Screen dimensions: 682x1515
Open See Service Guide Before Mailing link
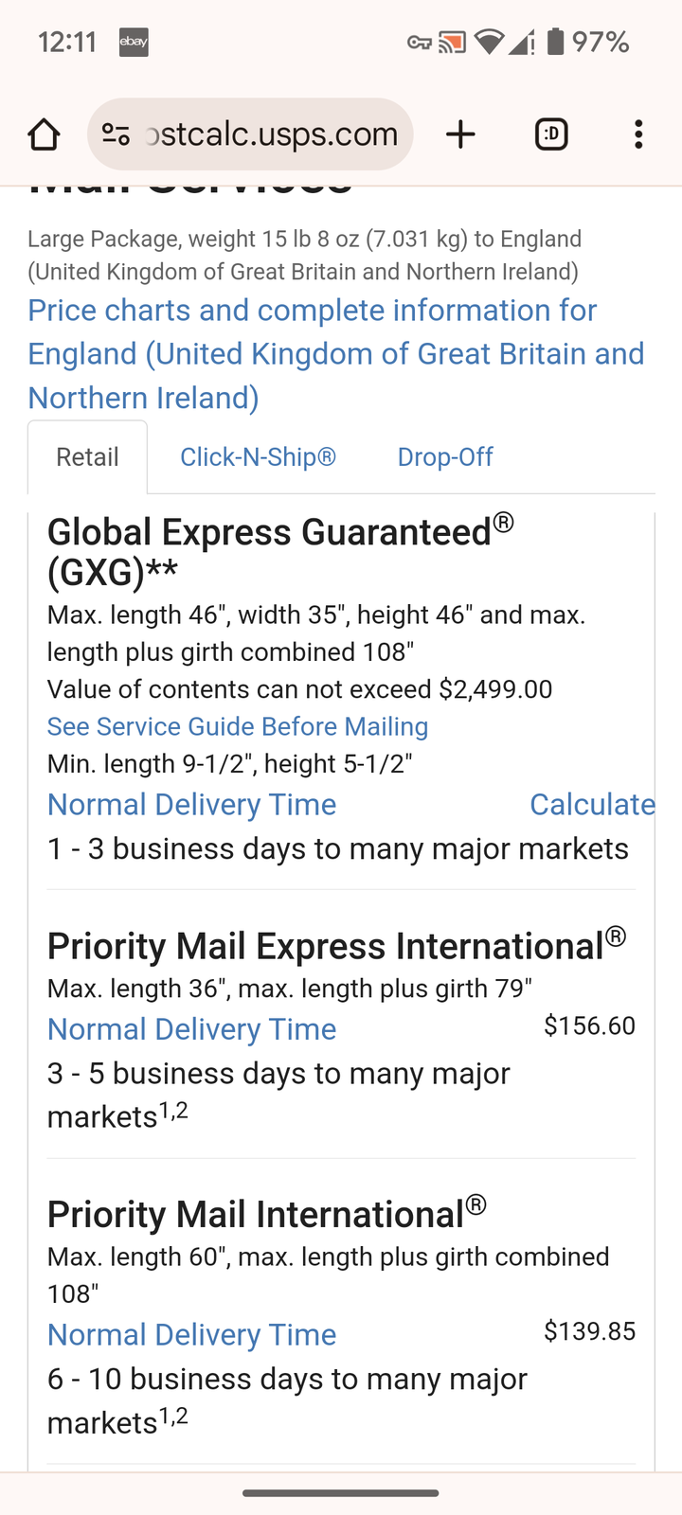[238, 726]
